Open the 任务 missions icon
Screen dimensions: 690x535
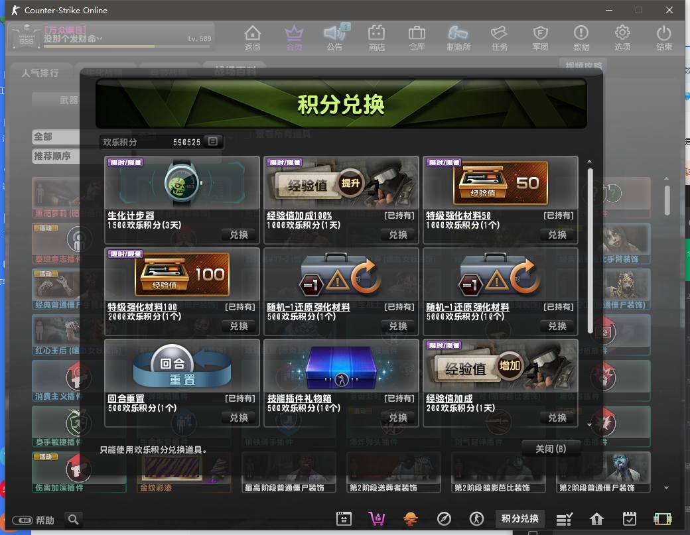coord(500,37)
